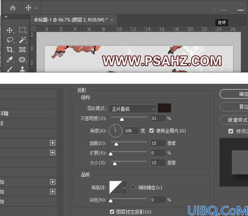
Task: Select the Clone Stamp tool
Action: pyautogui.click(x=22, y=69)
